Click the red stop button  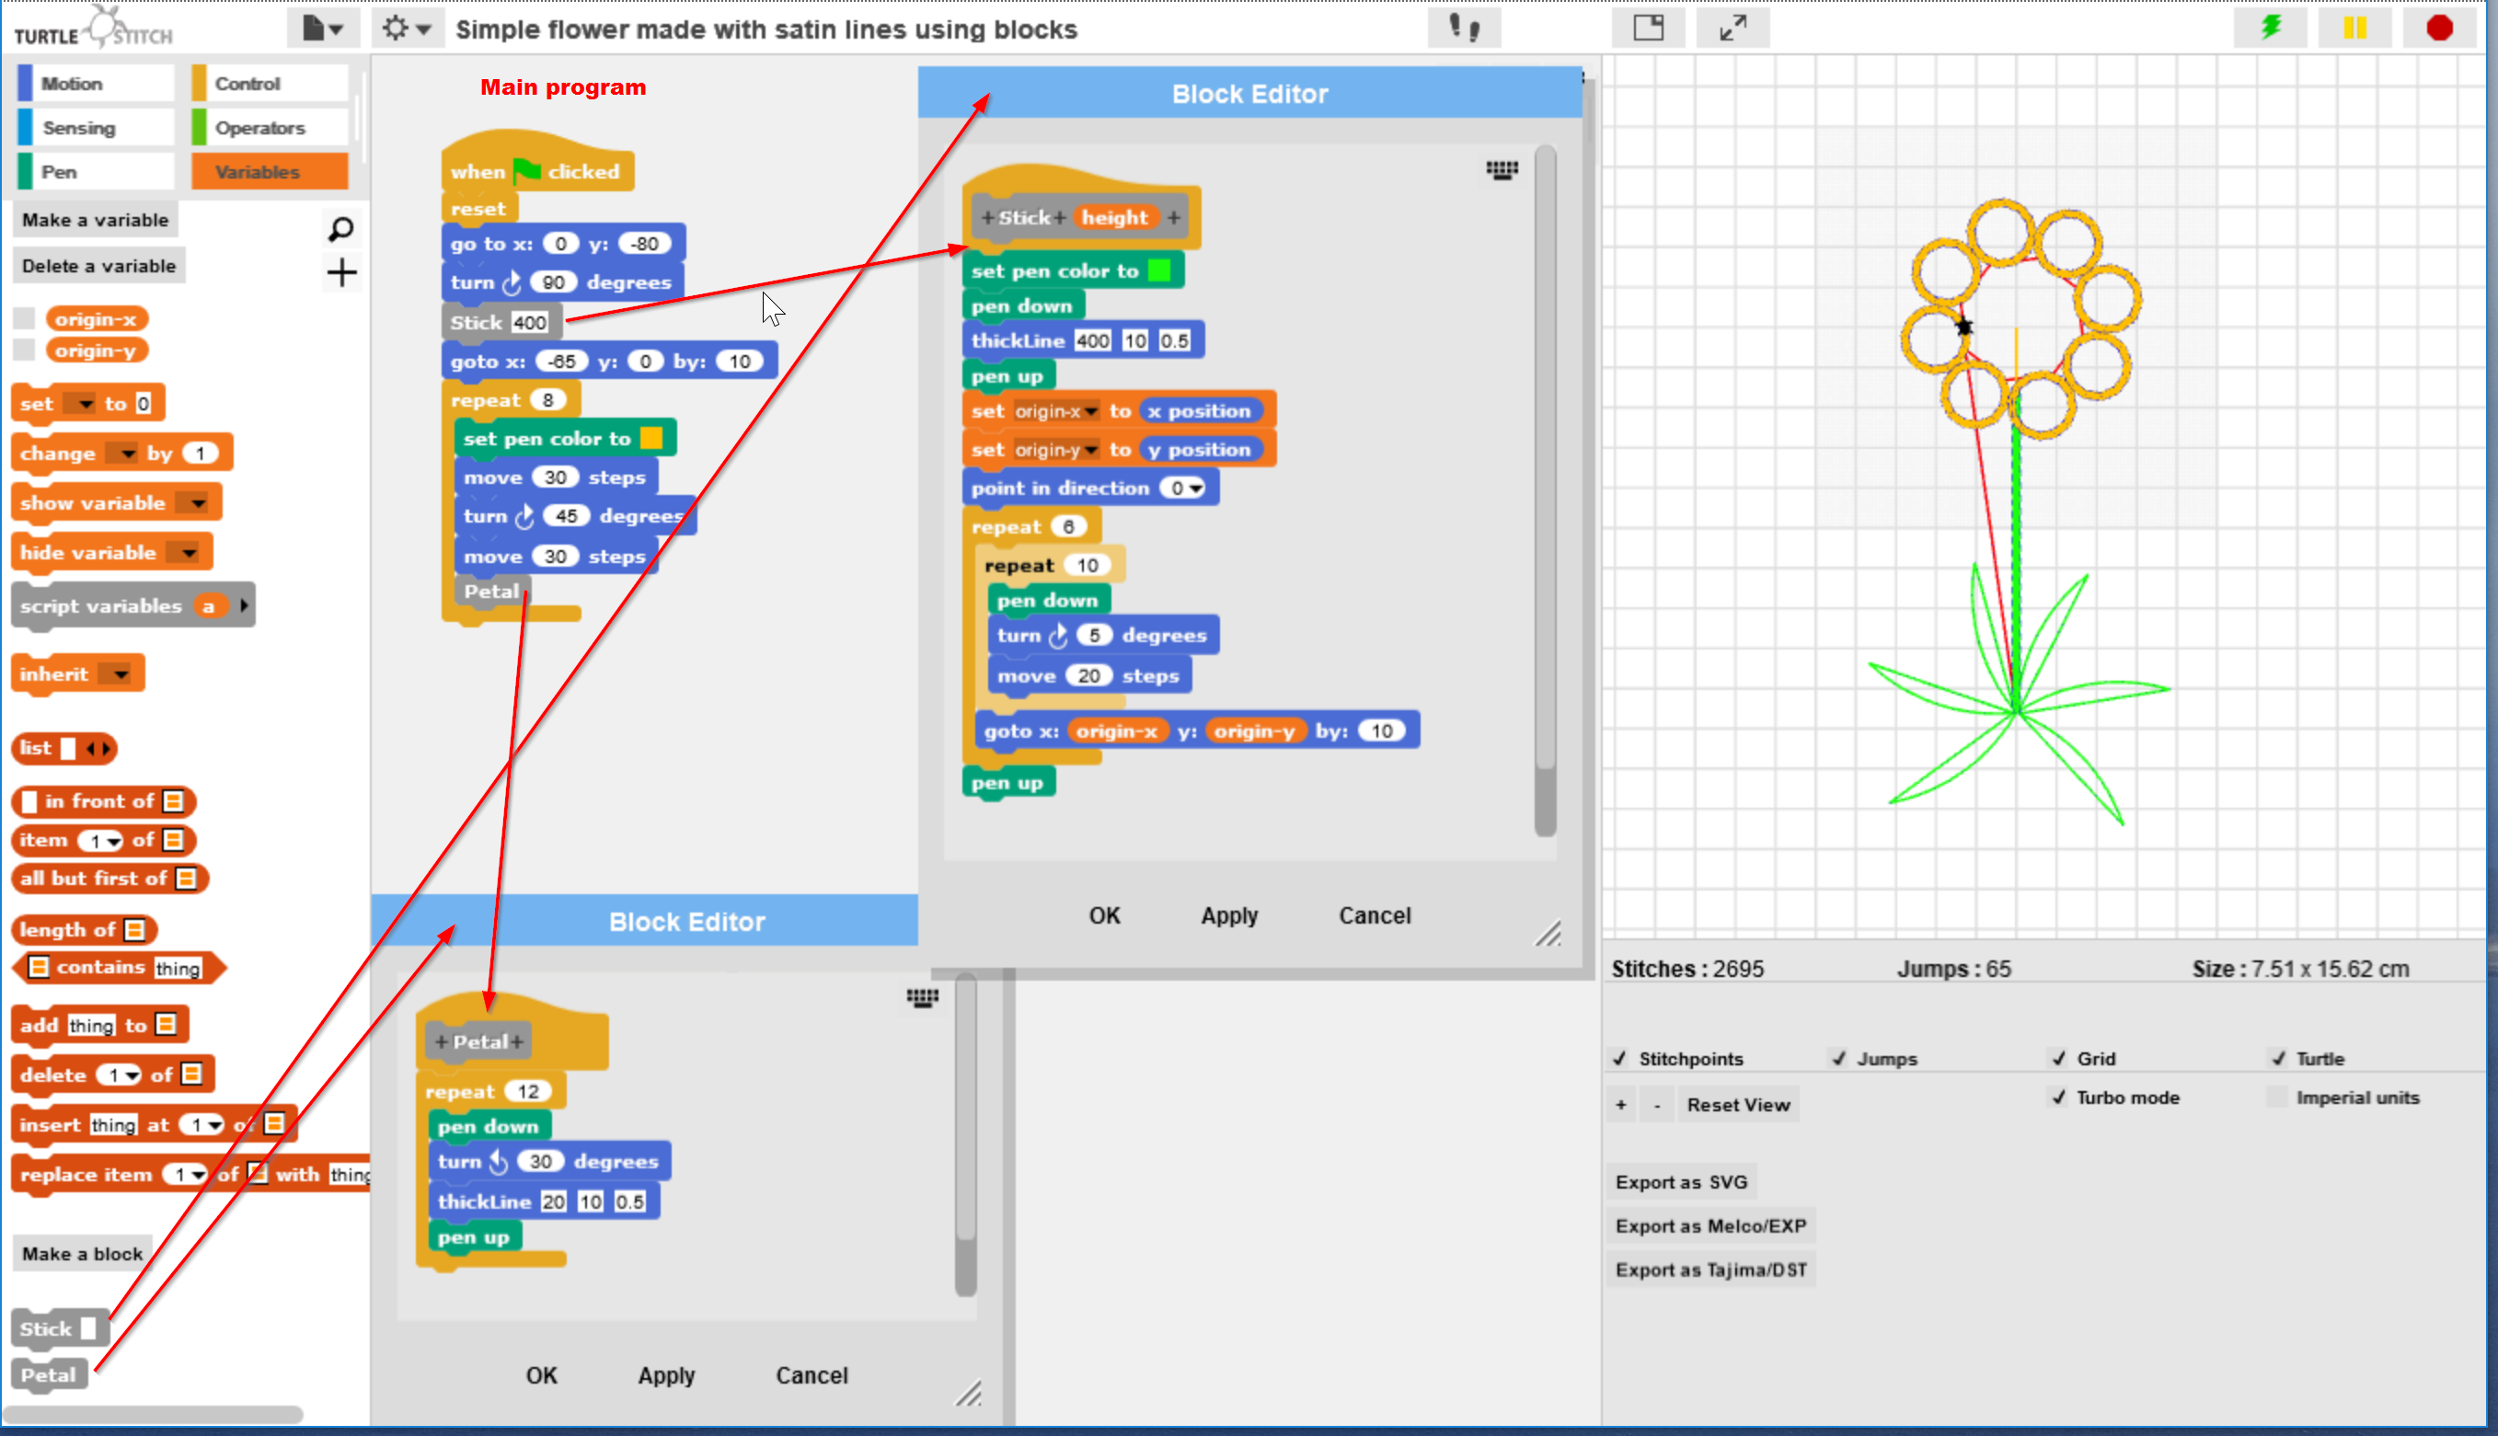click(x=2439, y=28)
